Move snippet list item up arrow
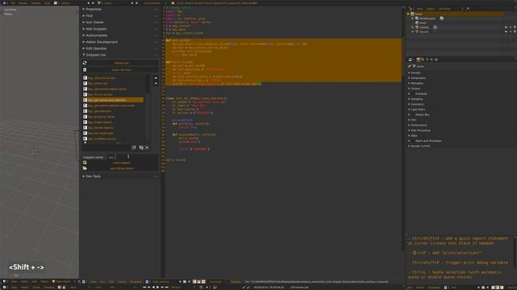 pos(156,78)
